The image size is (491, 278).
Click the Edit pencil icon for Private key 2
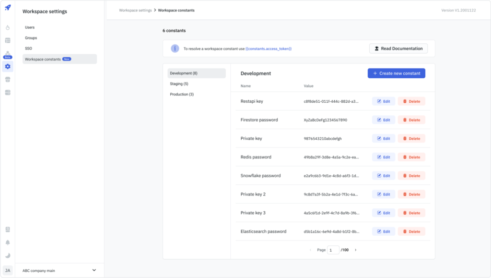point(378,194)
